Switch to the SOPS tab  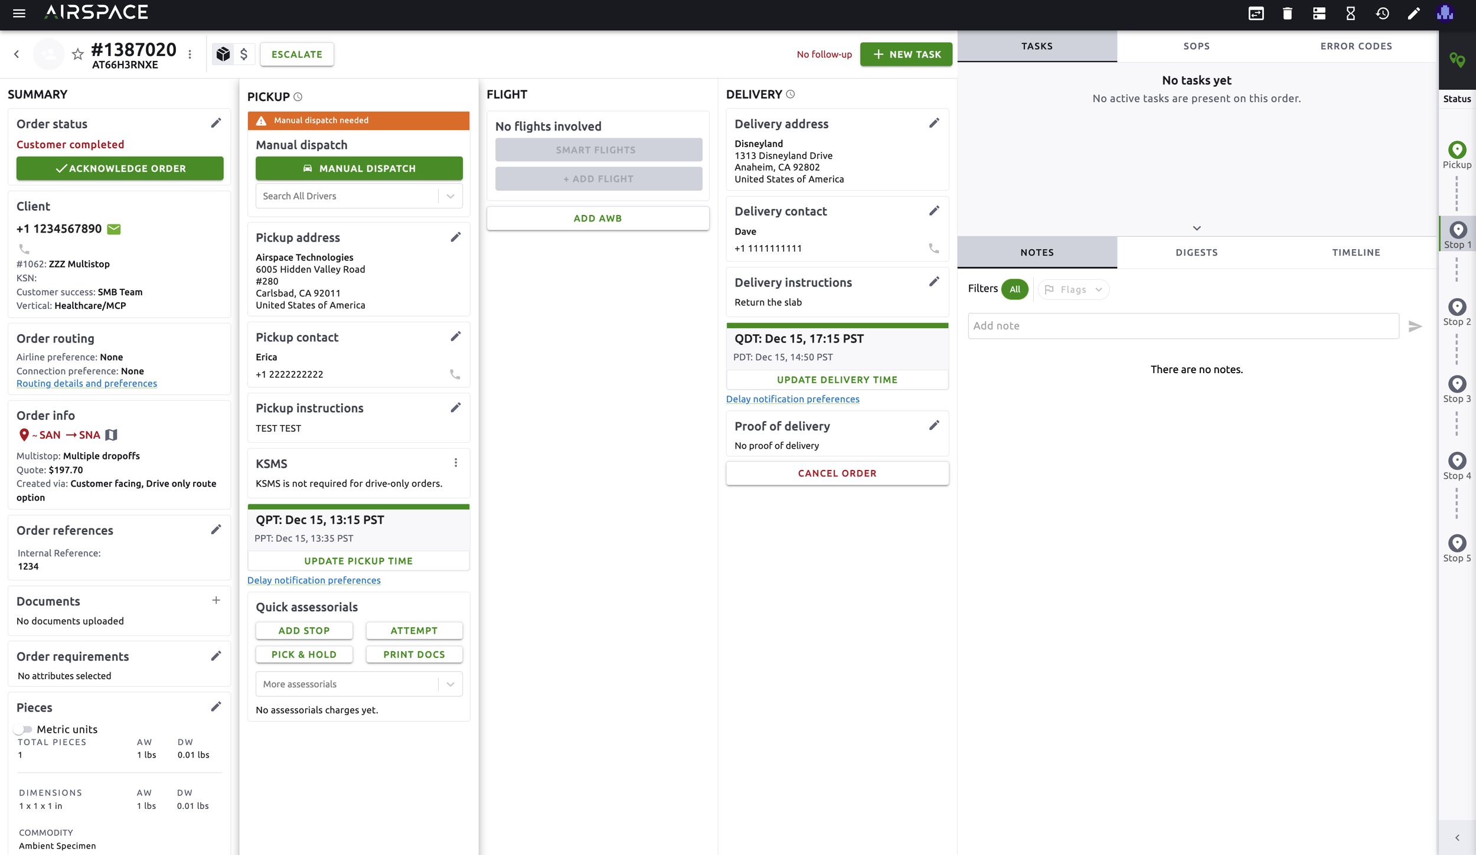point(1196,46)
